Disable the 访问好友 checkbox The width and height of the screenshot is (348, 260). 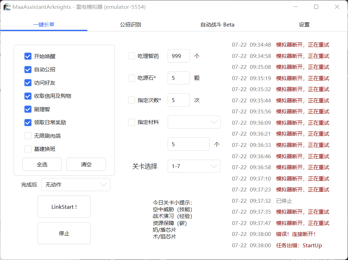(x=28, y=83)
